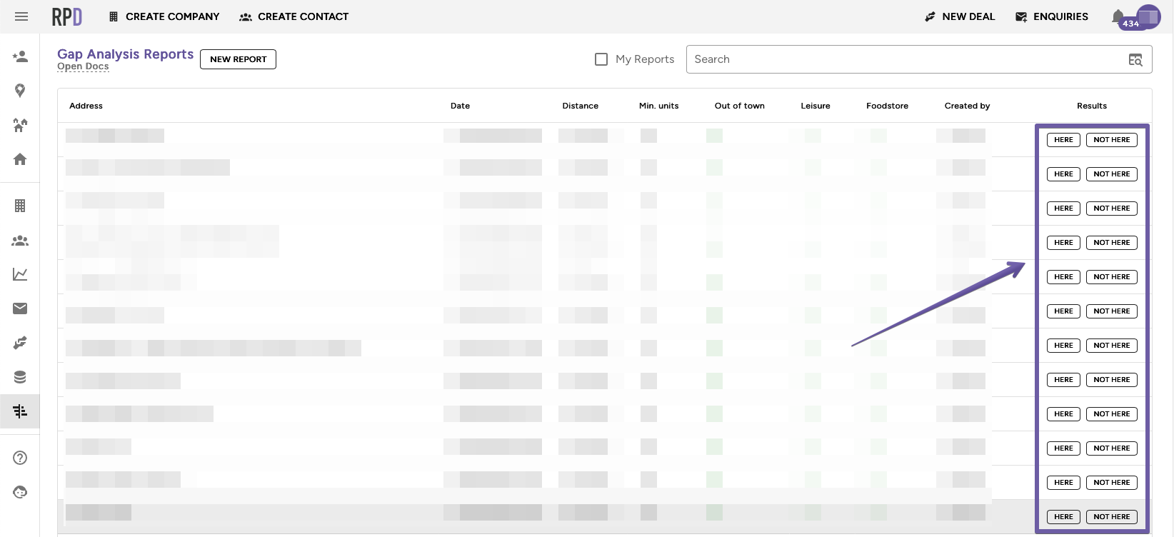
Task: Click the New Report button
Action: (238, 59)
